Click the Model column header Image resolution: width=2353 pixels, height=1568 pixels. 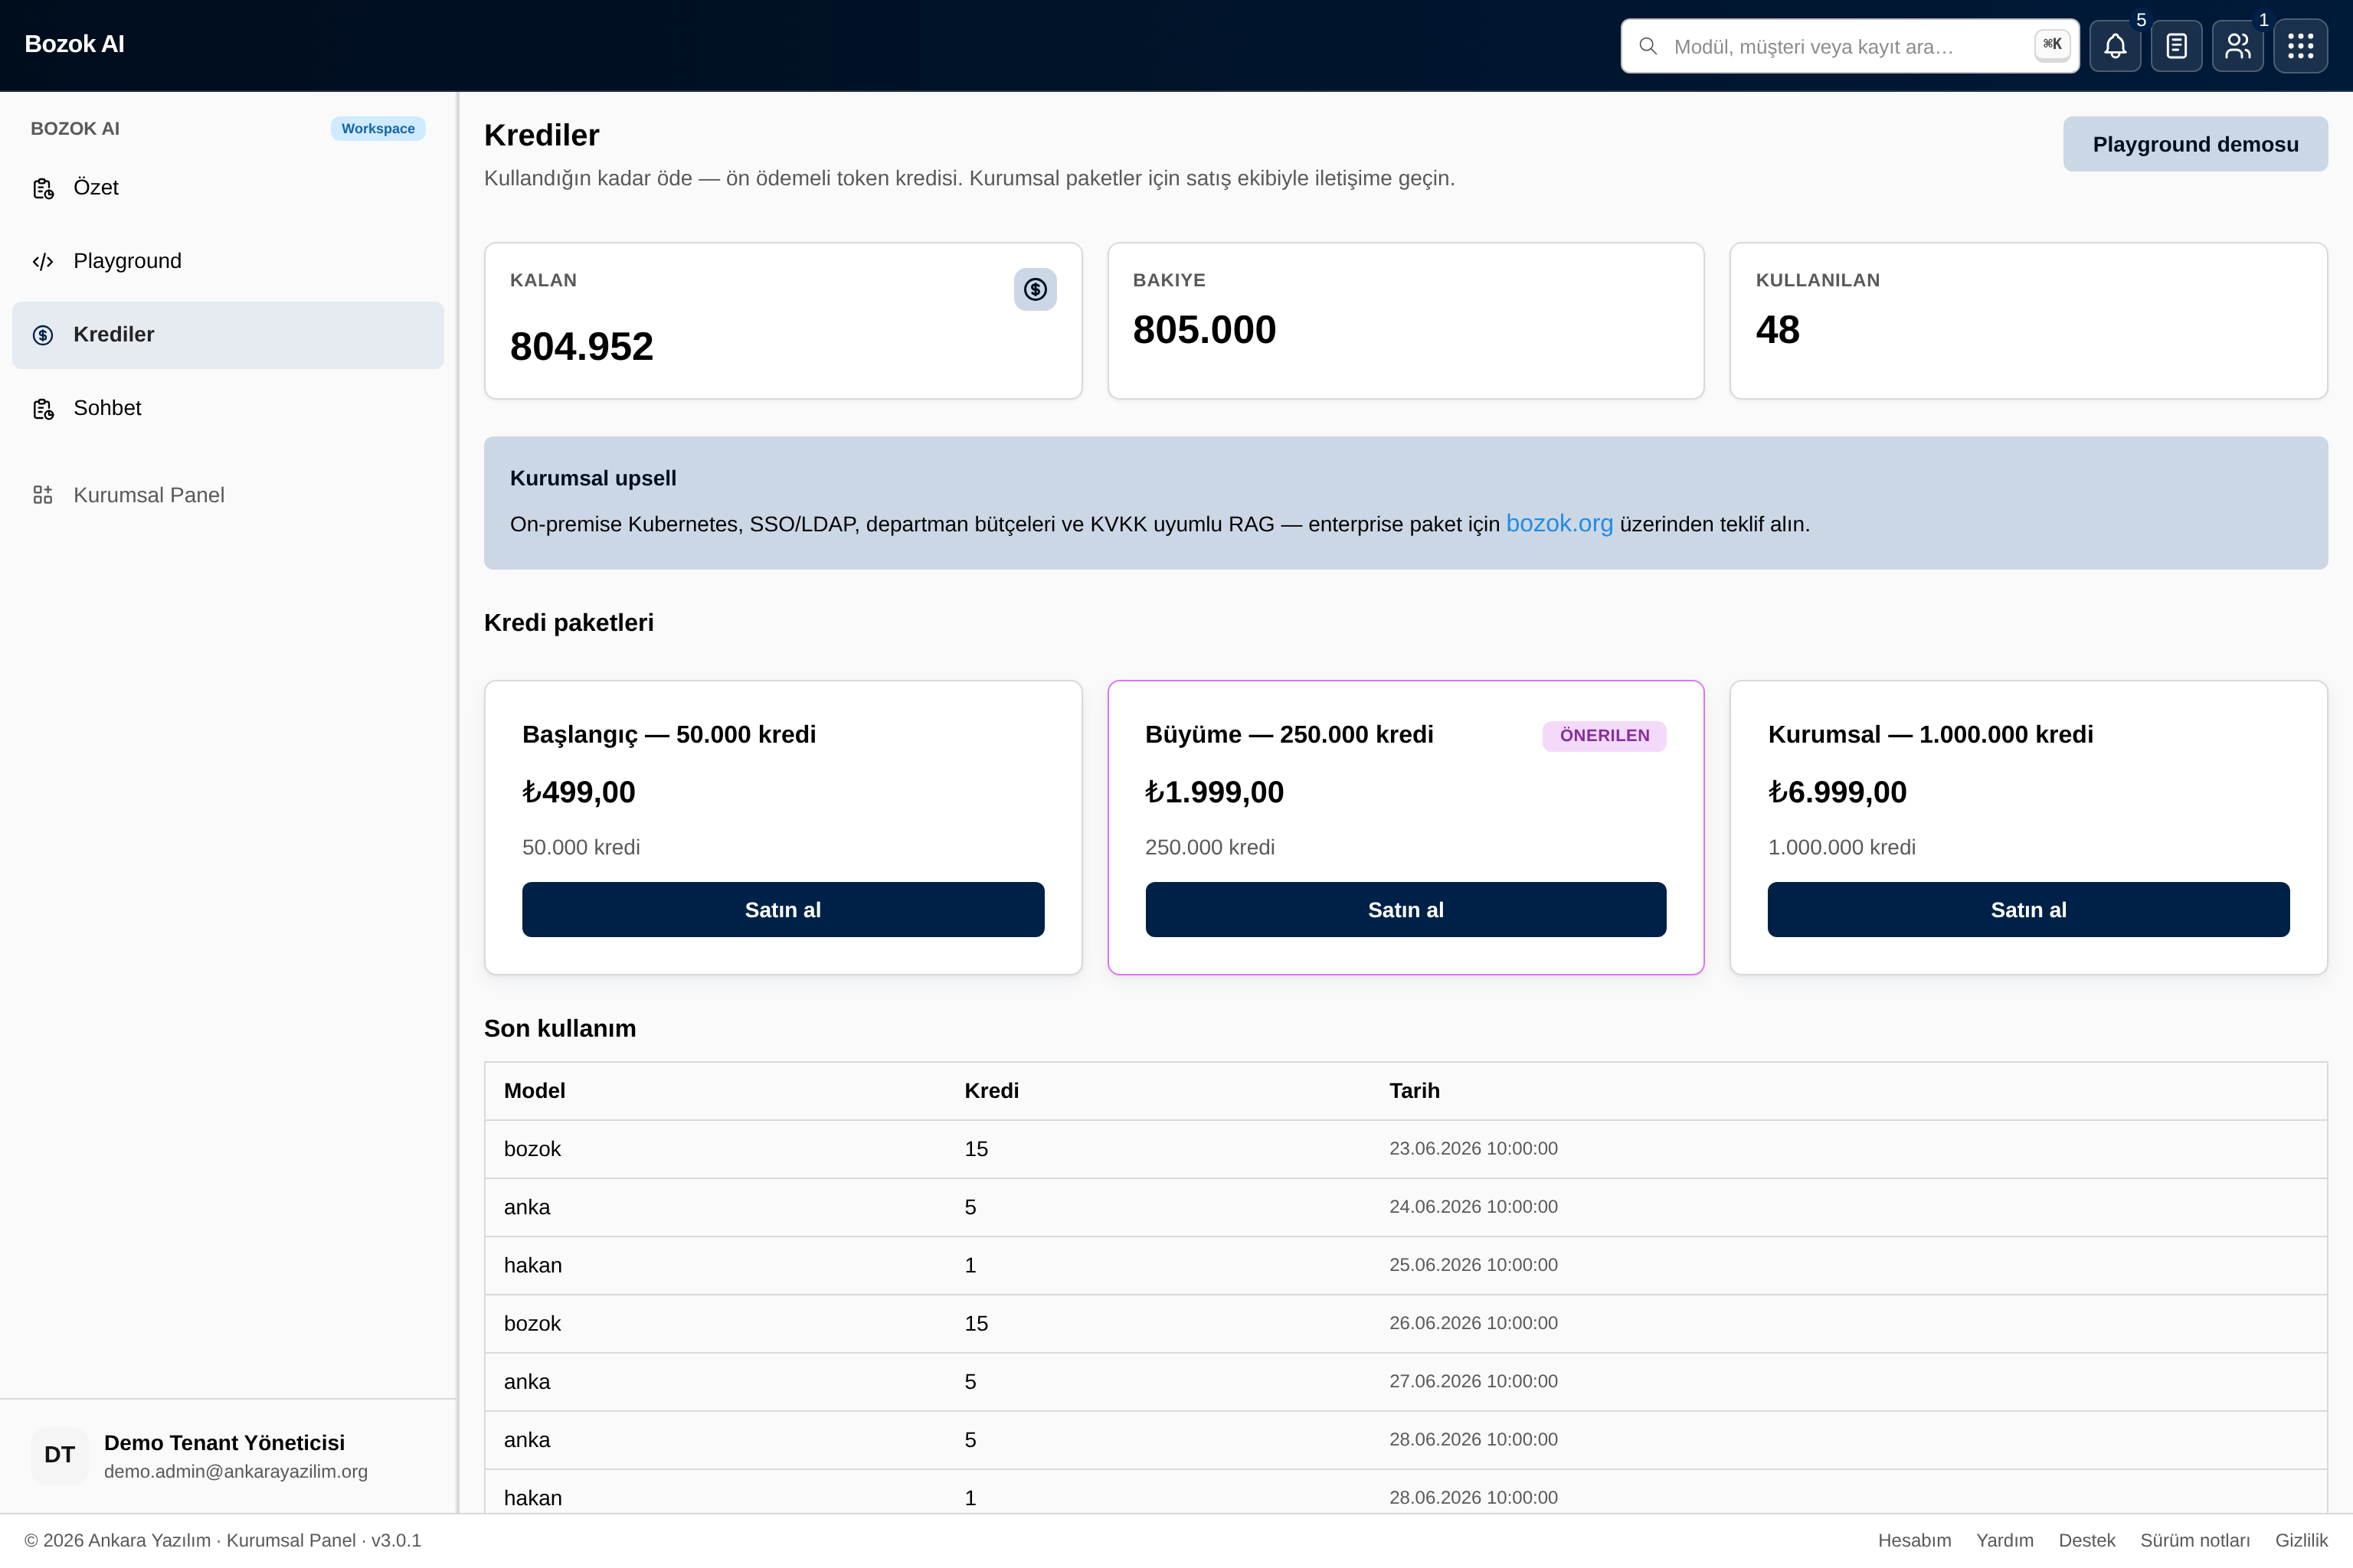point(534,1091)
